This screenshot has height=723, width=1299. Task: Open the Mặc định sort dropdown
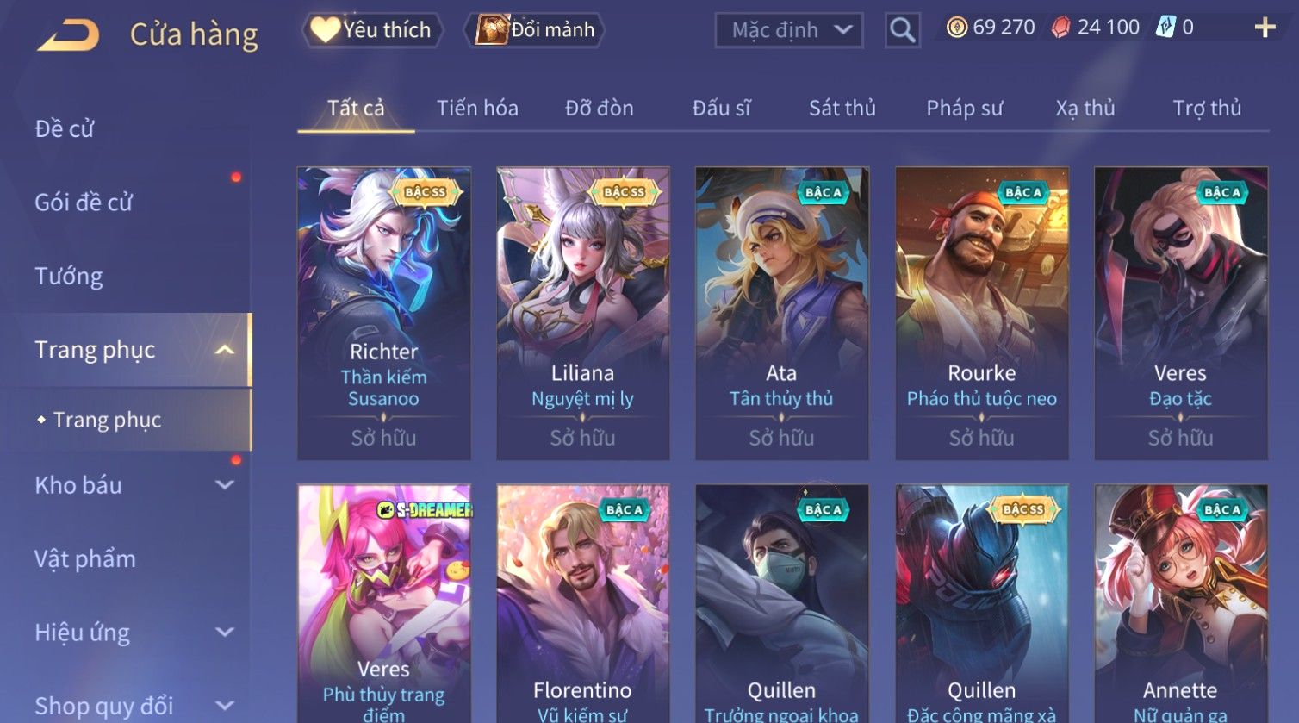(789, 30)
